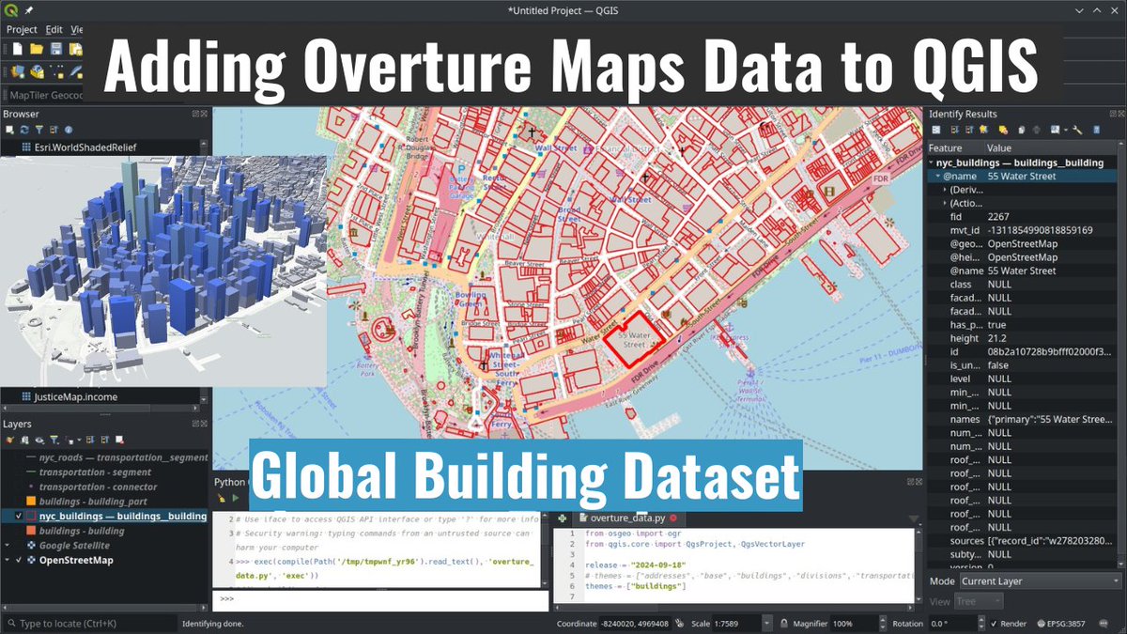Collapse the @name 55 Water Street node
Image resolution: width=1127 pixels, height=634 pixels.
[937, 177]
